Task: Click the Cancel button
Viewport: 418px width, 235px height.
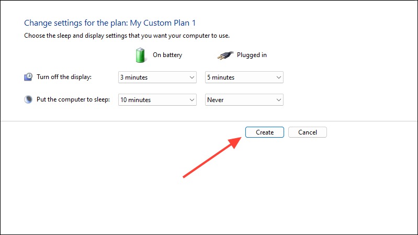Action: pyautogui.click(x=308, y=132)
